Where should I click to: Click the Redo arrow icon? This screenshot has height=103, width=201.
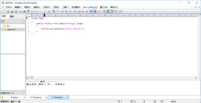(58, 11)
